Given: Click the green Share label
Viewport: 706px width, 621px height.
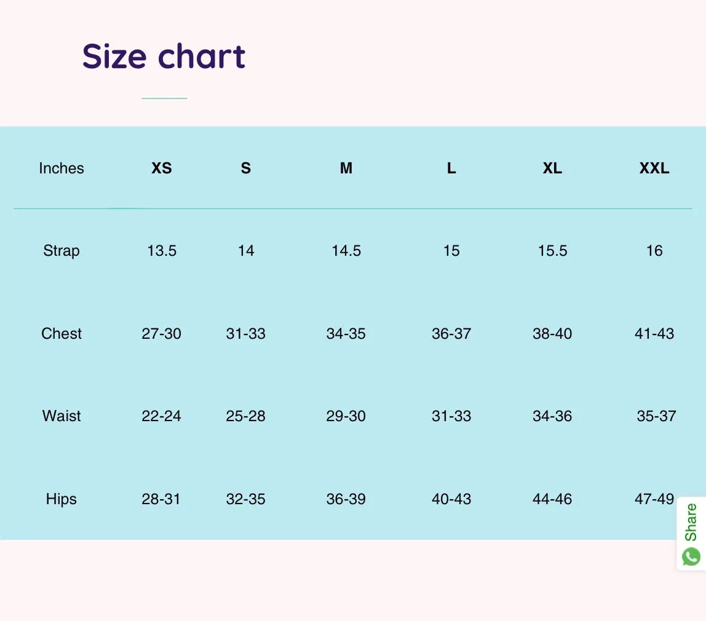Looking at the screenshot, I should tap(691, 522).
